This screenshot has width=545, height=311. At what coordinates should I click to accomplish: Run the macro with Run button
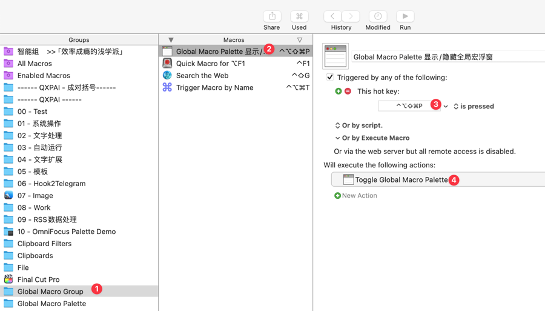[x=405, y=16]
